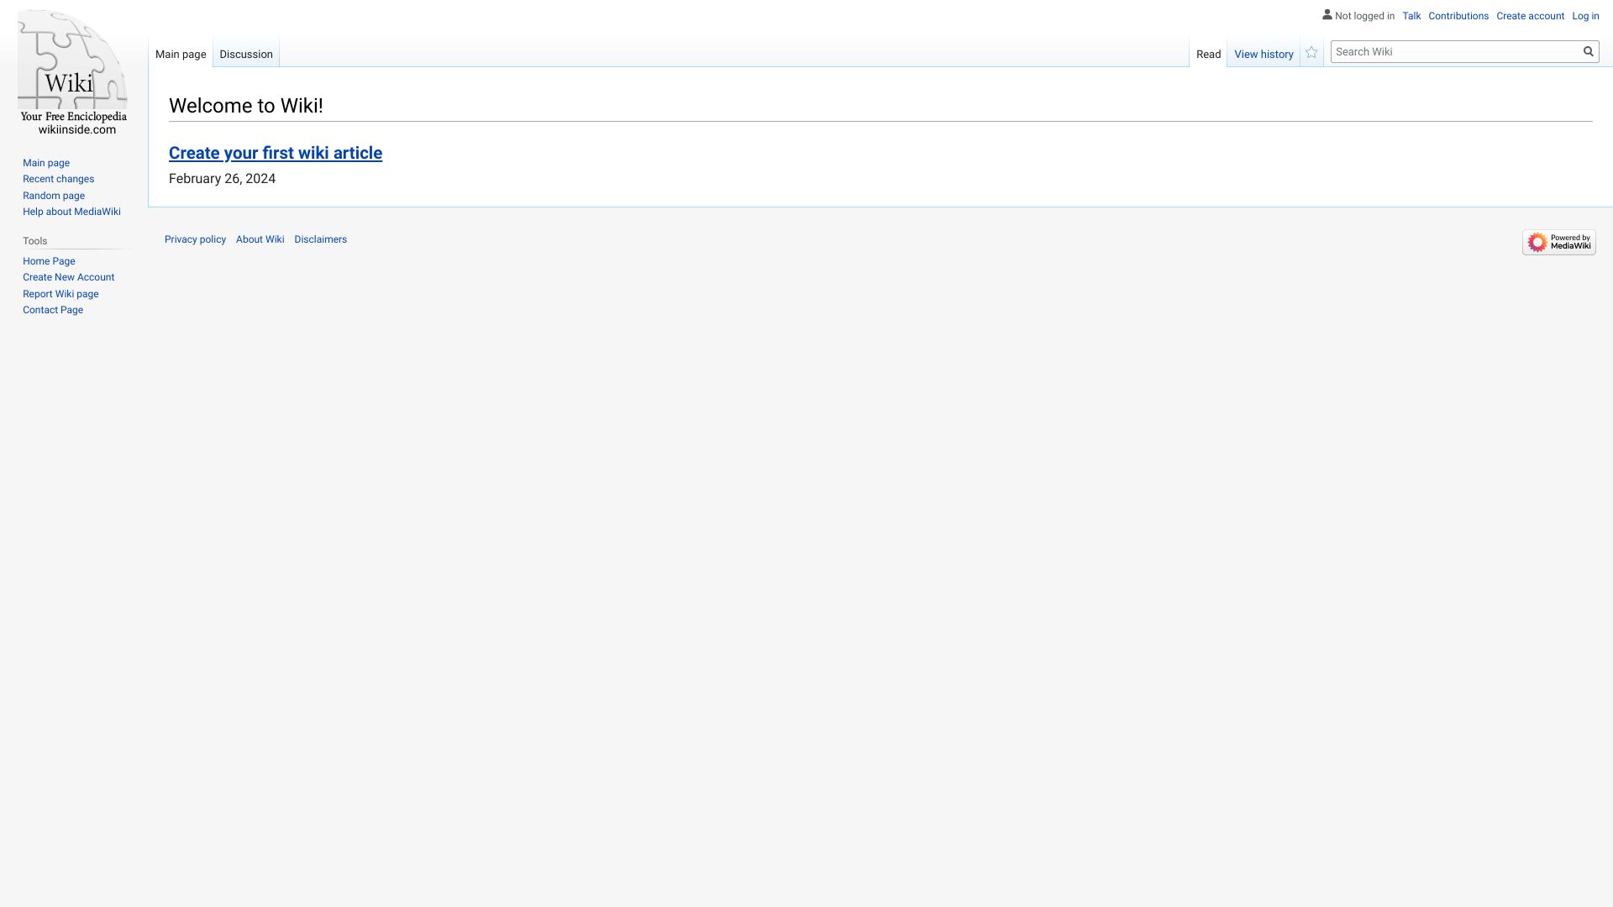Click the Log in icon link

[1586, 15]
